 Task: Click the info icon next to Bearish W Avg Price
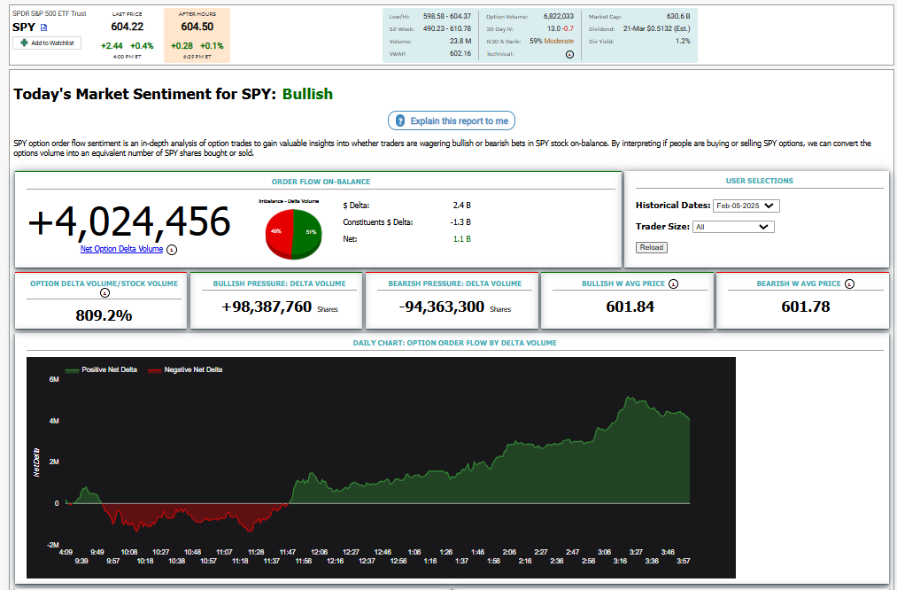tap(849, 283)
